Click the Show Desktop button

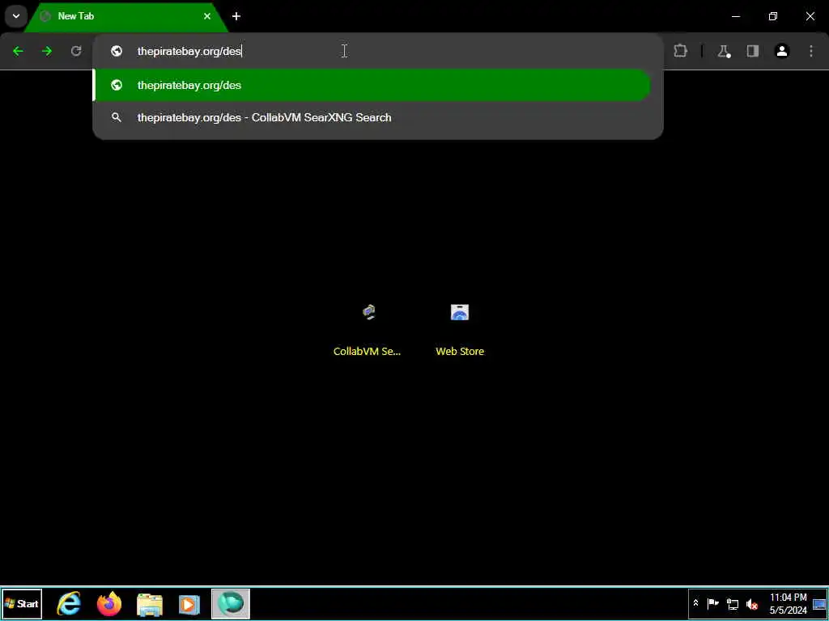[x=819, y=603]
